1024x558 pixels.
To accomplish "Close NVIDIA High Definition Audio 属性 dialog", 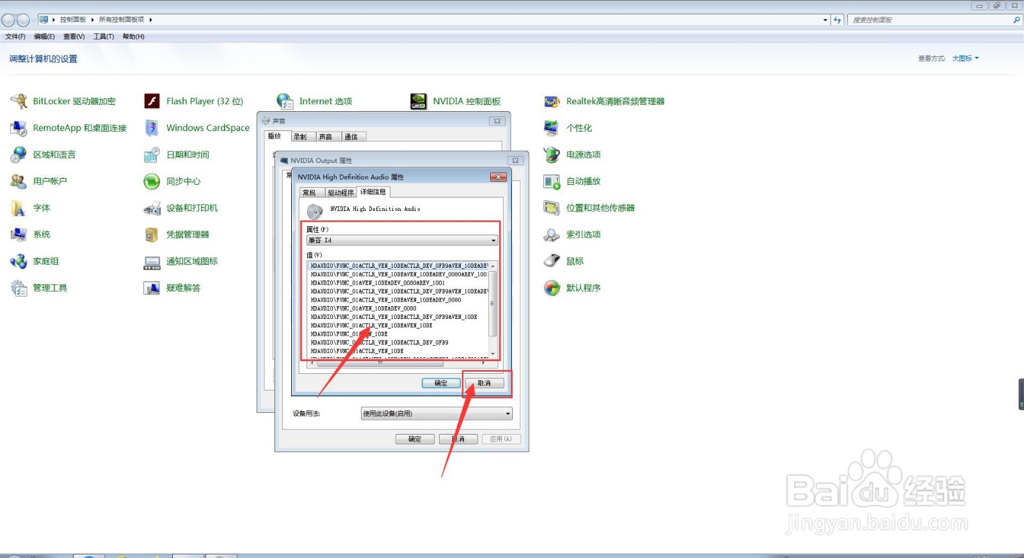I will click(x=499, y=177).
